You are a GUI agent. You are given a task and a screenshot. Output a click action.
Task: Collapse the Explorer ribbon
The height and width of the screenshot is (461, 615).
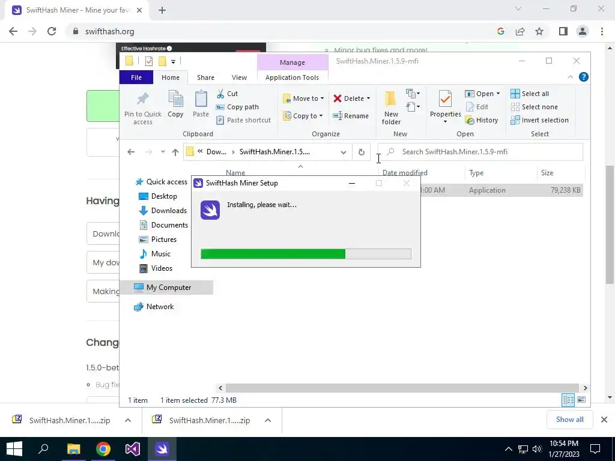pyautogui.click(x=571, y=77)
